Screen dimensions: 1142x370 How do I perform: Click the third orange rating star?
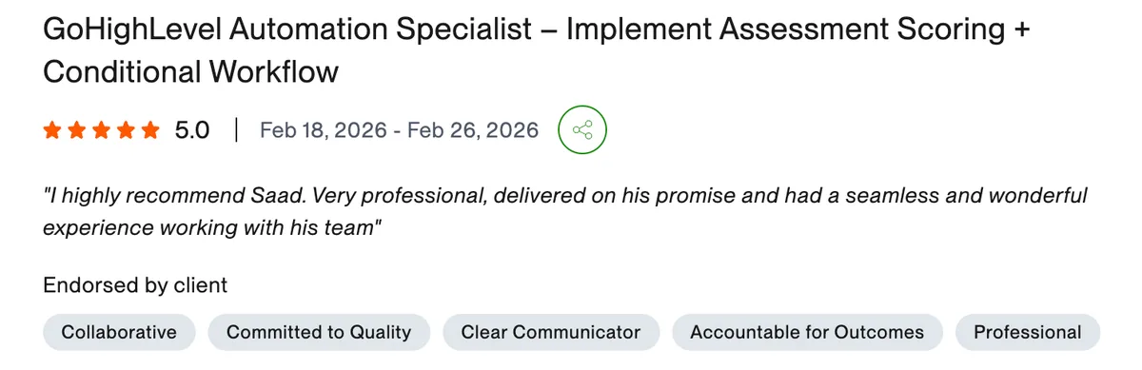(x=102, y=130)
